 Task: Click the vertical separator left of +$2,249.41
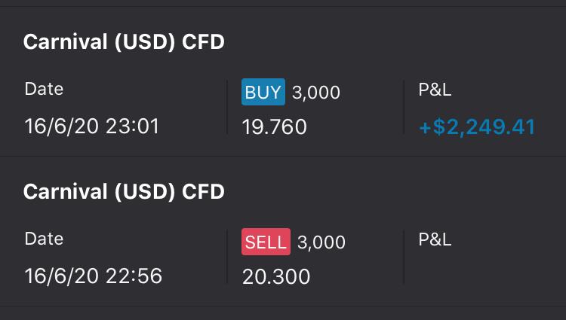[405, 107]
